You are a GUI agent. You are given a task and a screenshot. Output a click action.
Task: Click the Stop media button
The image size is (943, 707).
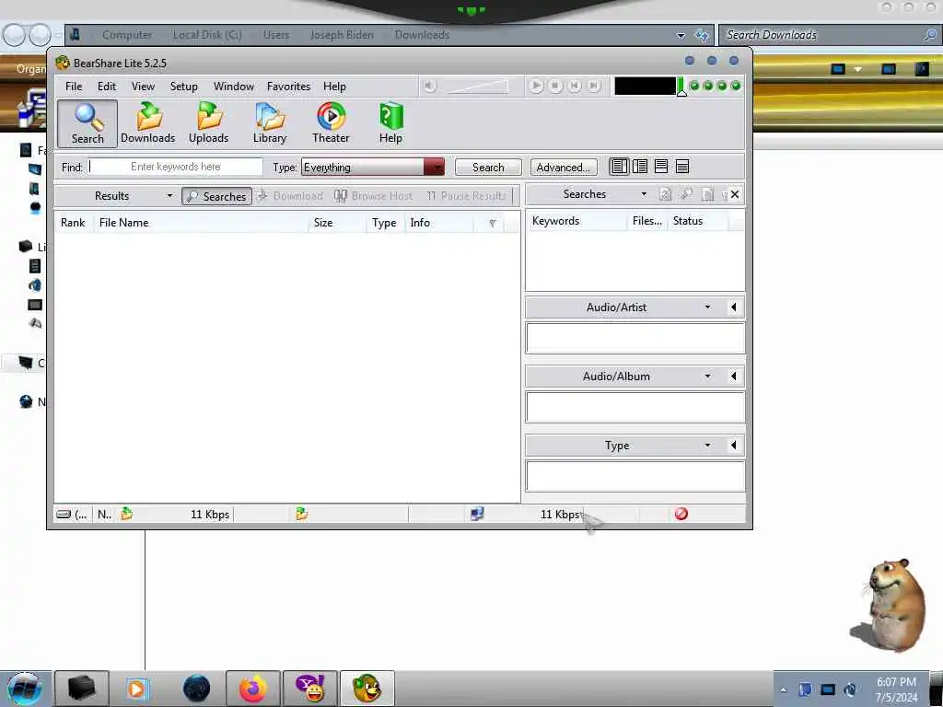point(555,86)
